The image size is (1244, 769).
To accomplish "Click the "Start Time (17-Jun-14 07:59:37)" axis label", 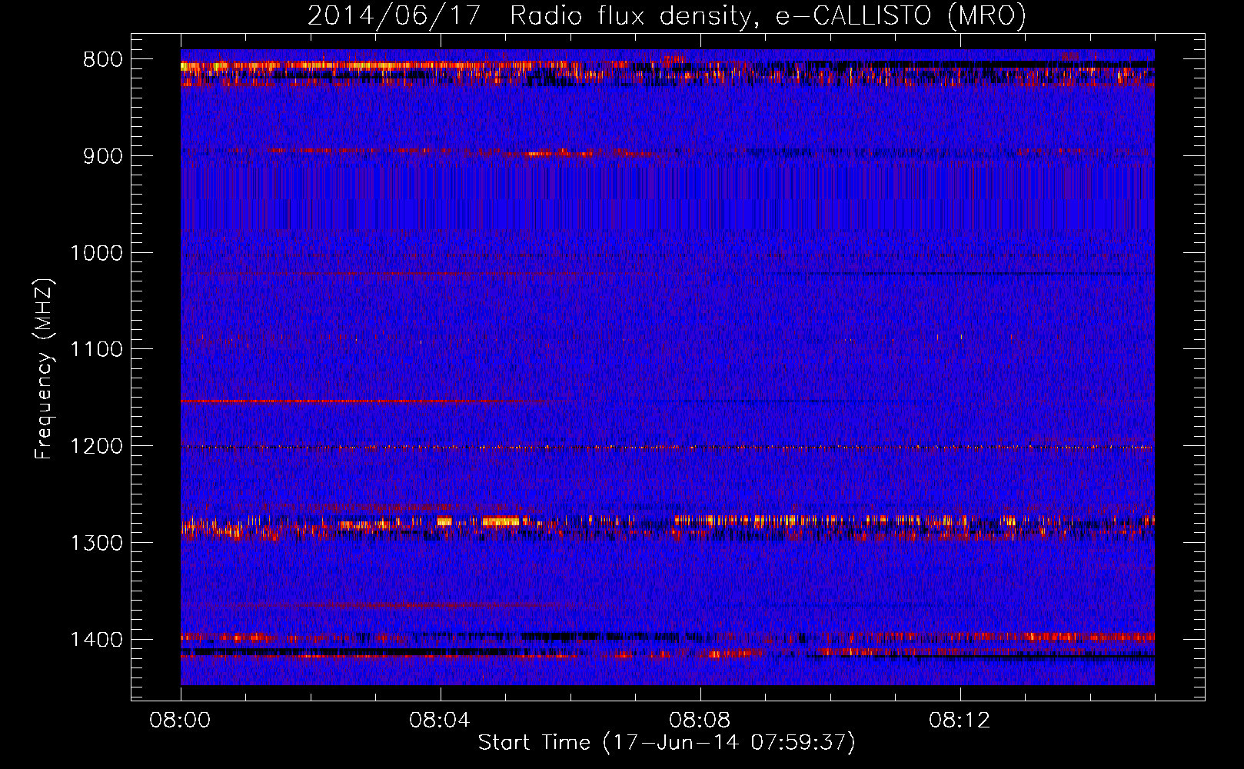I will point(667,743).
